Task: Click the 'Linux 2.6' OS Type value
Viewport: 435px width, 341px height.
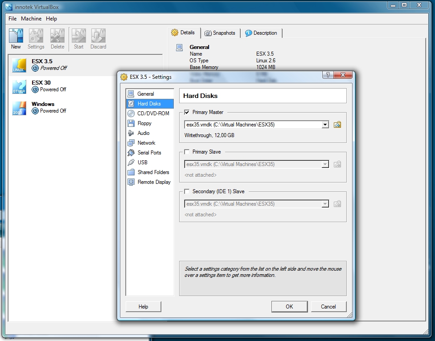Action: (x=266, y=61)
